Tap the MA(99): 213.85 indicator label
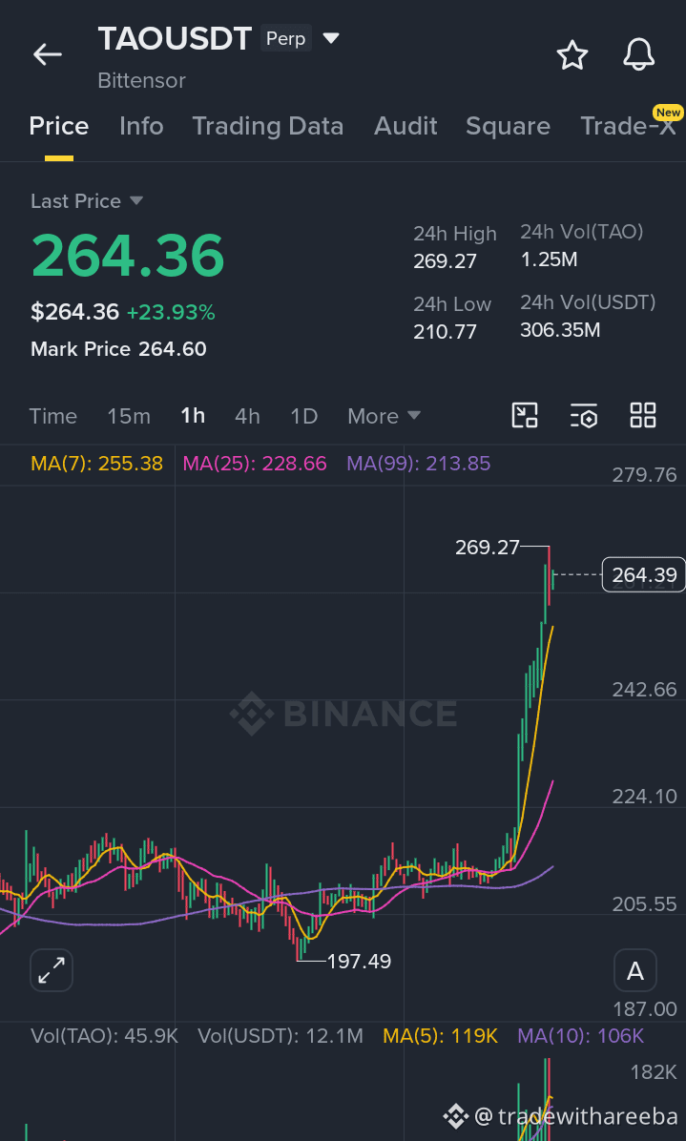 coord(418,463)
